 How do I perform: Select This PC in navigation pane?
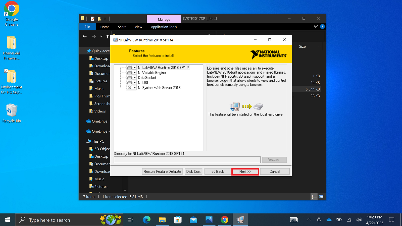[x=95, y=141]
